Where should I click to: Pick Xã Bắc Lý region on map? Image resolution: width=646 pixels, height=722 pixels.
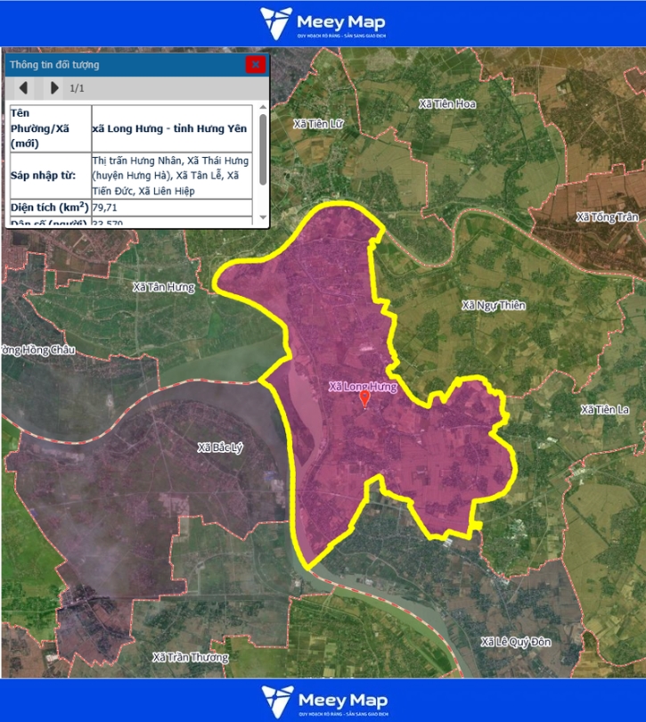(x=220, y=447)
